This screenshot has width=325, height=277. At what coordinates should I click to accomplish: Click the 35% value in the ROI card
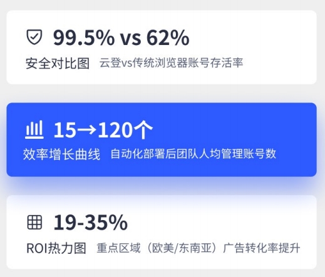pyautogui.click(x=106, y=223)
